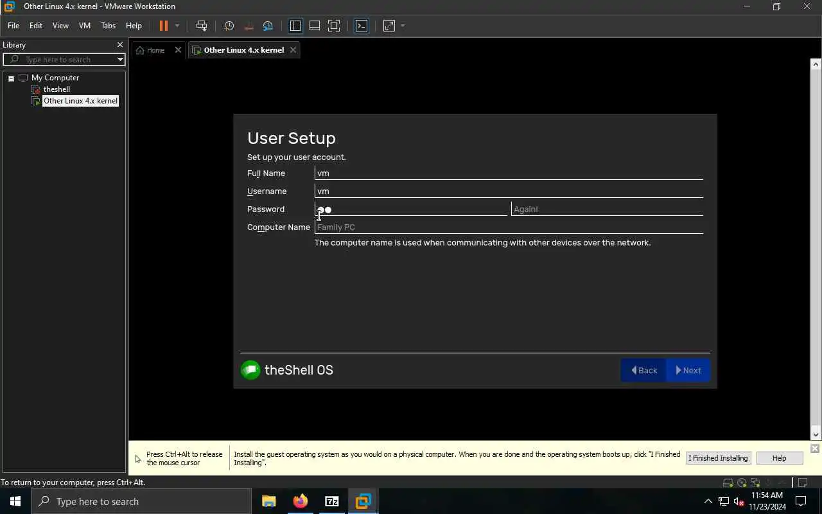Image resolution: width=822 pixels, height=514 pixels.
Task: Open the Help menu
Action: click(x=134, y=26)
